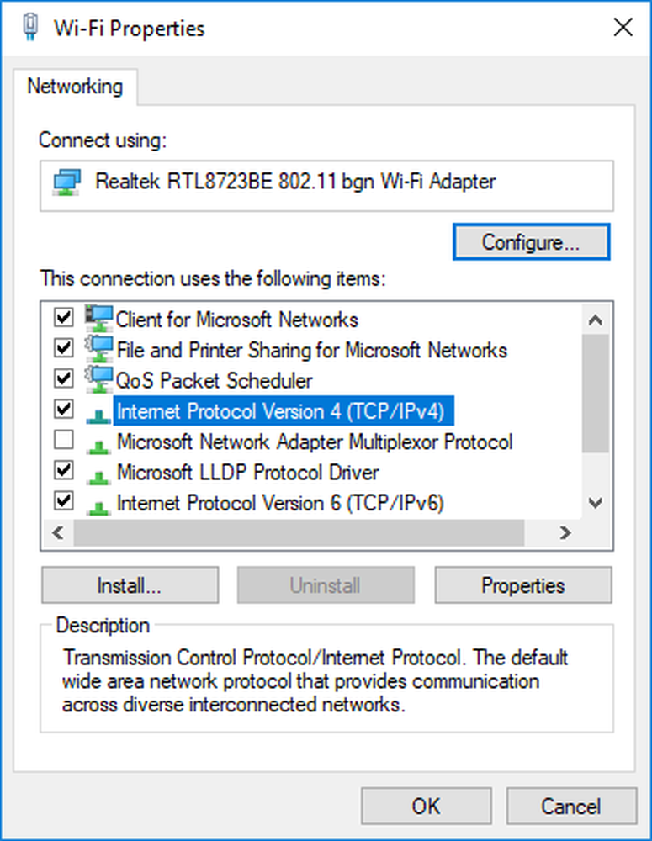Click the Client for Microsoft Networks icon
Image resolution: width=652 pixels, height=841 pixels.
[x=98, y=320]
